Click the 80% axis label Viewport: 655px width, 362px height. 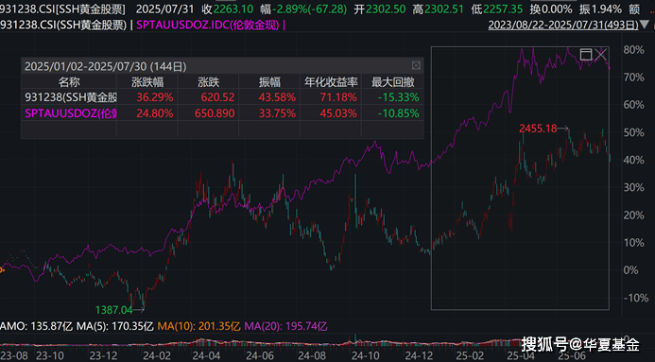633,50
